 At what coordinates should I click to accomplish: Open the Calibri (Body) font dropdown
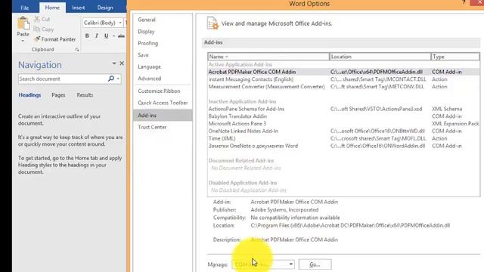point(120,23)
